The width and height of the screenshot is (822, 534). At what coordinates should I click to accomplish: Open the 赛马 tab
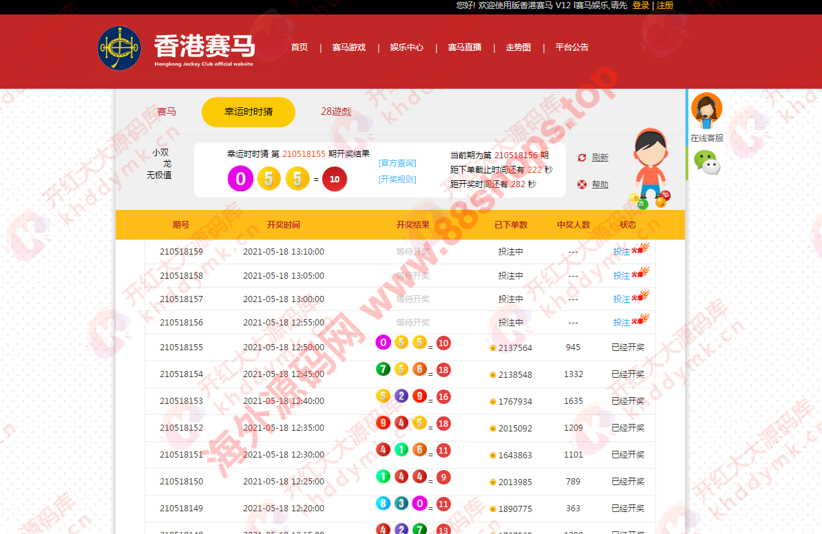point(167,112)
